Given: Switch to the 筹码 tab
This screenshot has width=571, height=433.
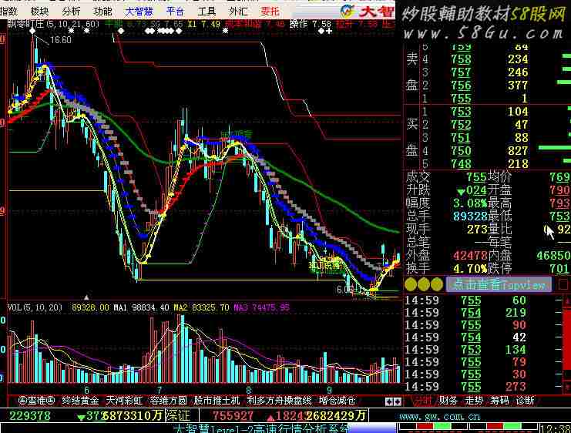Looking at the screenshot, I should tap(499, 401).
